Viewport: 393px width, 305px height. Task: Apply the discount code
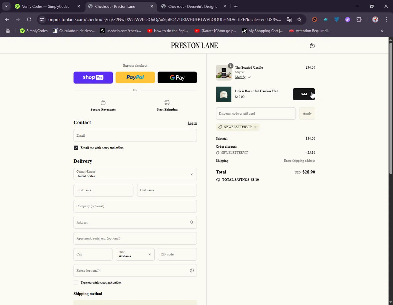click(x=307, y=113)
